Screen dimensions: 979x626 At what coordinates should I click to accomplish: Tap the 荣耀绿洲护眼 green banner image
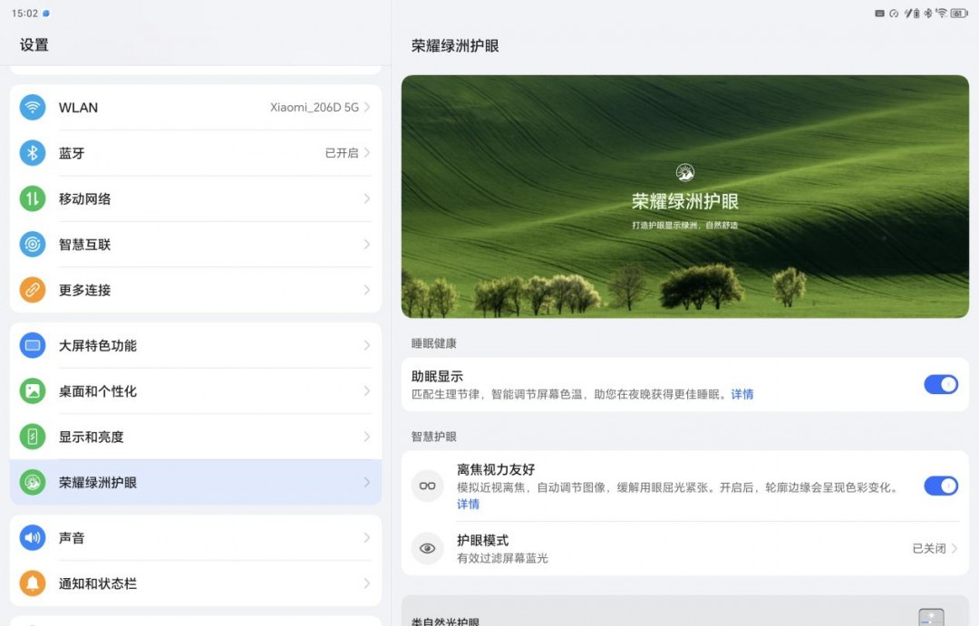(685, 197)
